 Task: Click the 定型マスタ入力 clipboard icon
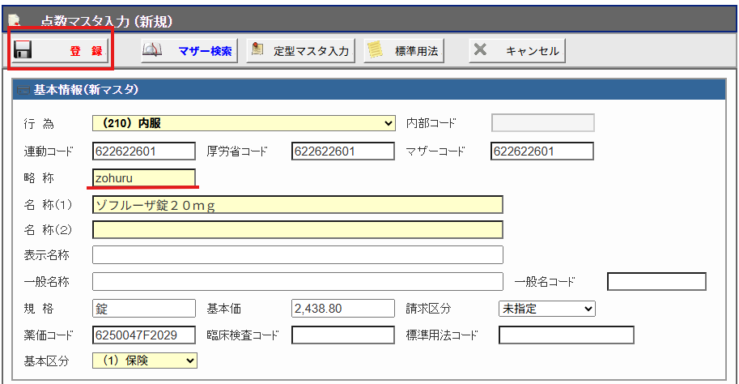pyautogui.click(x=257, y=50)
